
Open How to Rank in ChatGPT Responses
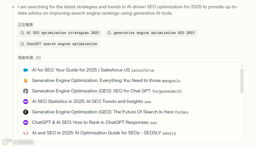click(90, 123)
